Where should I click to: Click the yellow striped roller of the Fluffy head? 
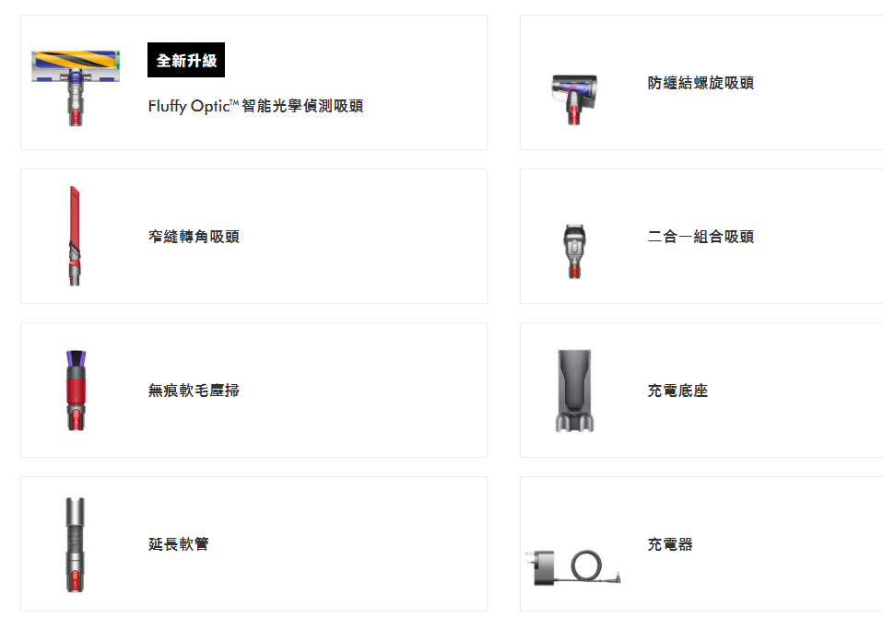(76, 59)
